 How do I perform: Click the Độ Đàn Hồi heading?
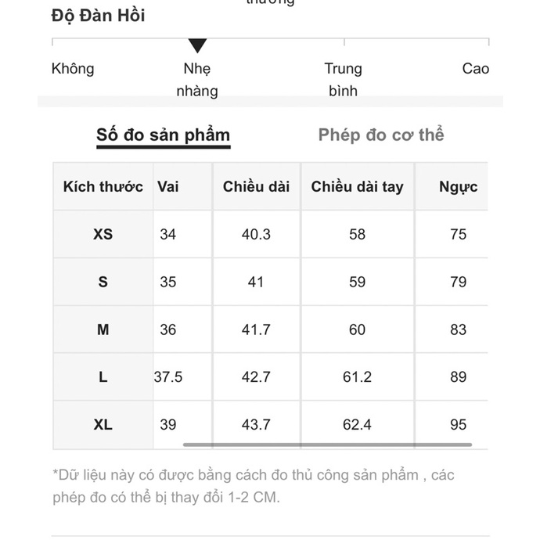coord(99,16)
